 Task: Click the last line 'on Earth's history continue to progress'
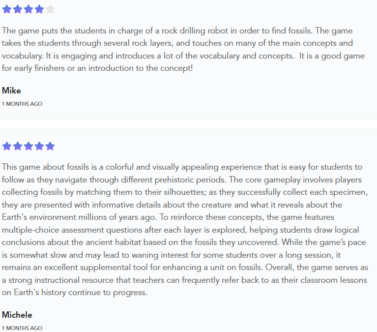(74, 292)
